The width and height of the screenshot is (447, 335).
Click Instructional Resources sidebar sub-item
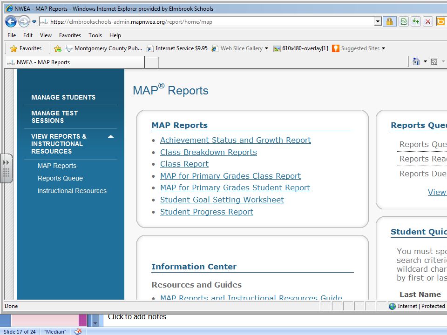pos(72,191)
